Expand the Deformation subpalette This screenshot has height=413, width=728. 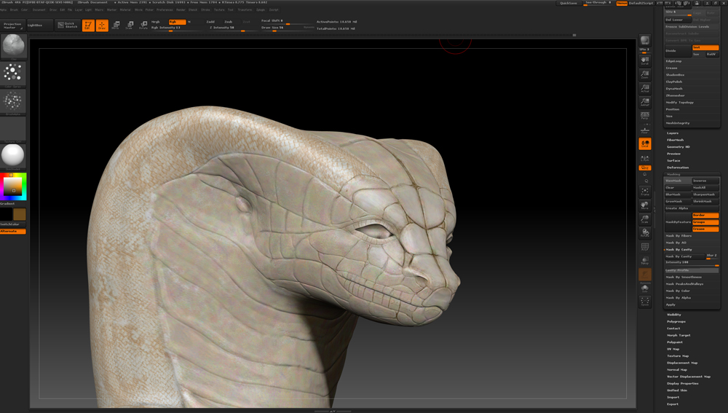pos(678,168)
